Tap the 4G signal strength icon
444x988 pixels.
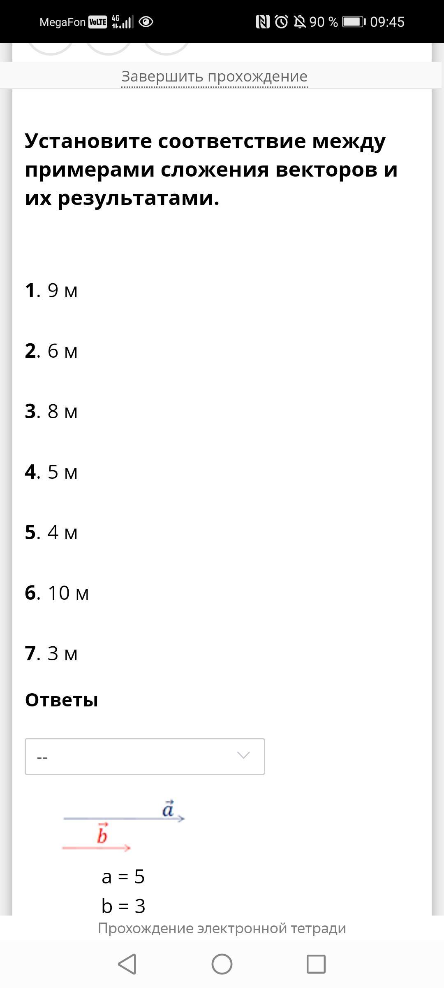click(122, 22)
